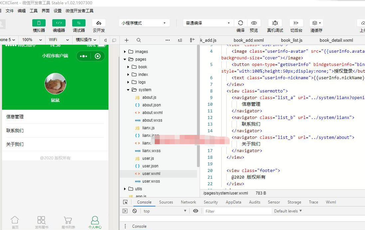Click the Clear Cache (清缓存) layers icon
365x230 pixels.
coord(316,23)
